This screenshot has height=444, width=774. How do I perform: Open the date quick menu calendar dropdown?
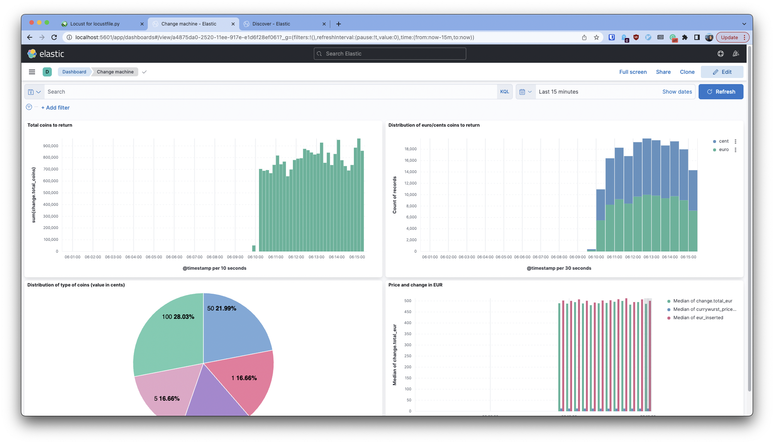[526, 92]
